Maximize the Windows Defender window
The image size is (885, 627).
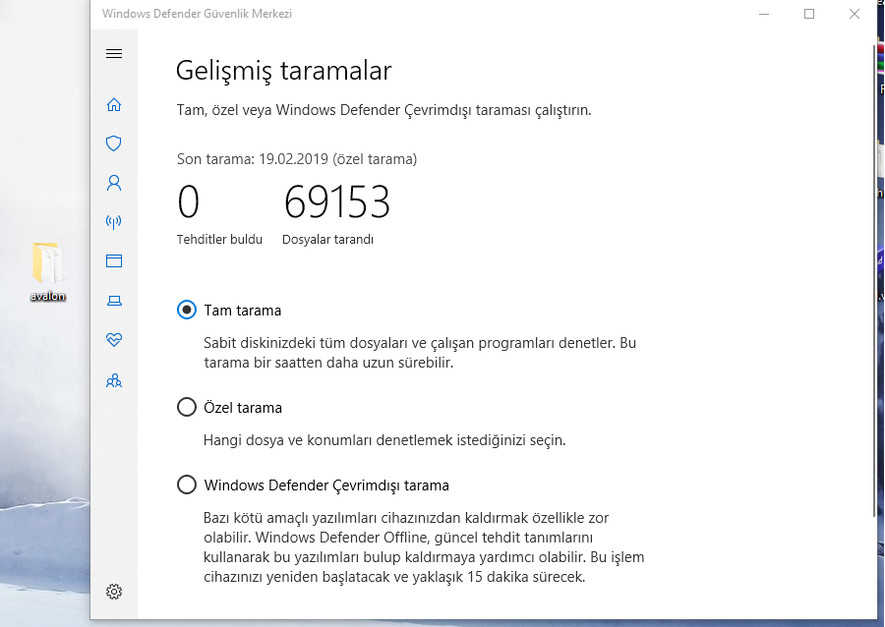809,14
